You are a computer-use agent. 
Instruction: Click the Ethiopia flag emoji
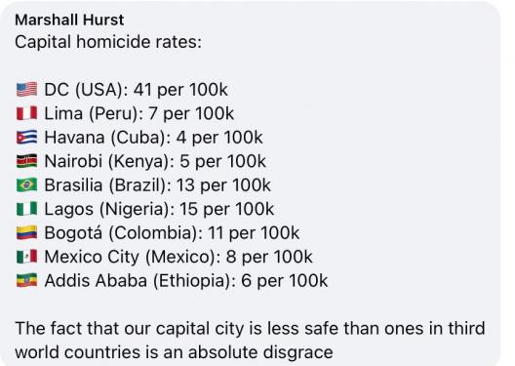point(27,280)
